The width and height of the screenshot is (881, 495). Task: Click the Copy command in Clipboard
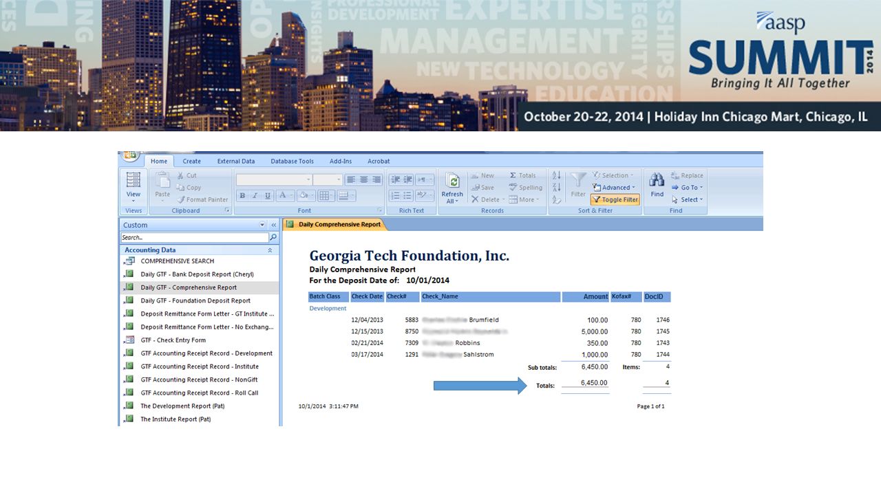tap(189, 187)
